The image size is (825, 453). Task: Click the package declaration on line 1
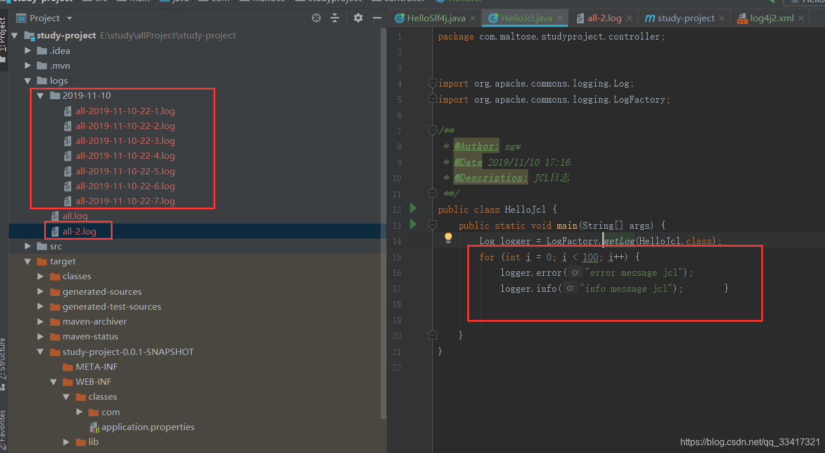(551, 36)
